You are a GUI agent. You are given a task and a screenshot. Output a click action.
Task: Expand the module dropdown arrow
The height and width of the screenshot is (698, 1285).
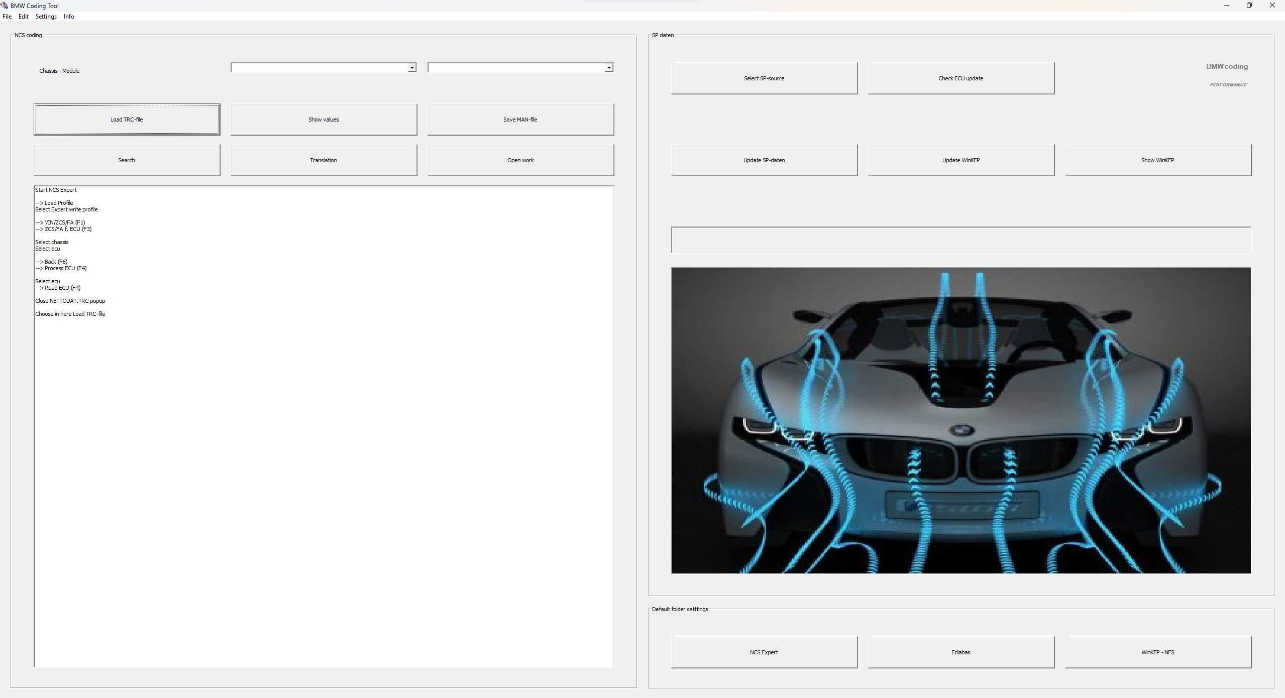coord(609,68)
